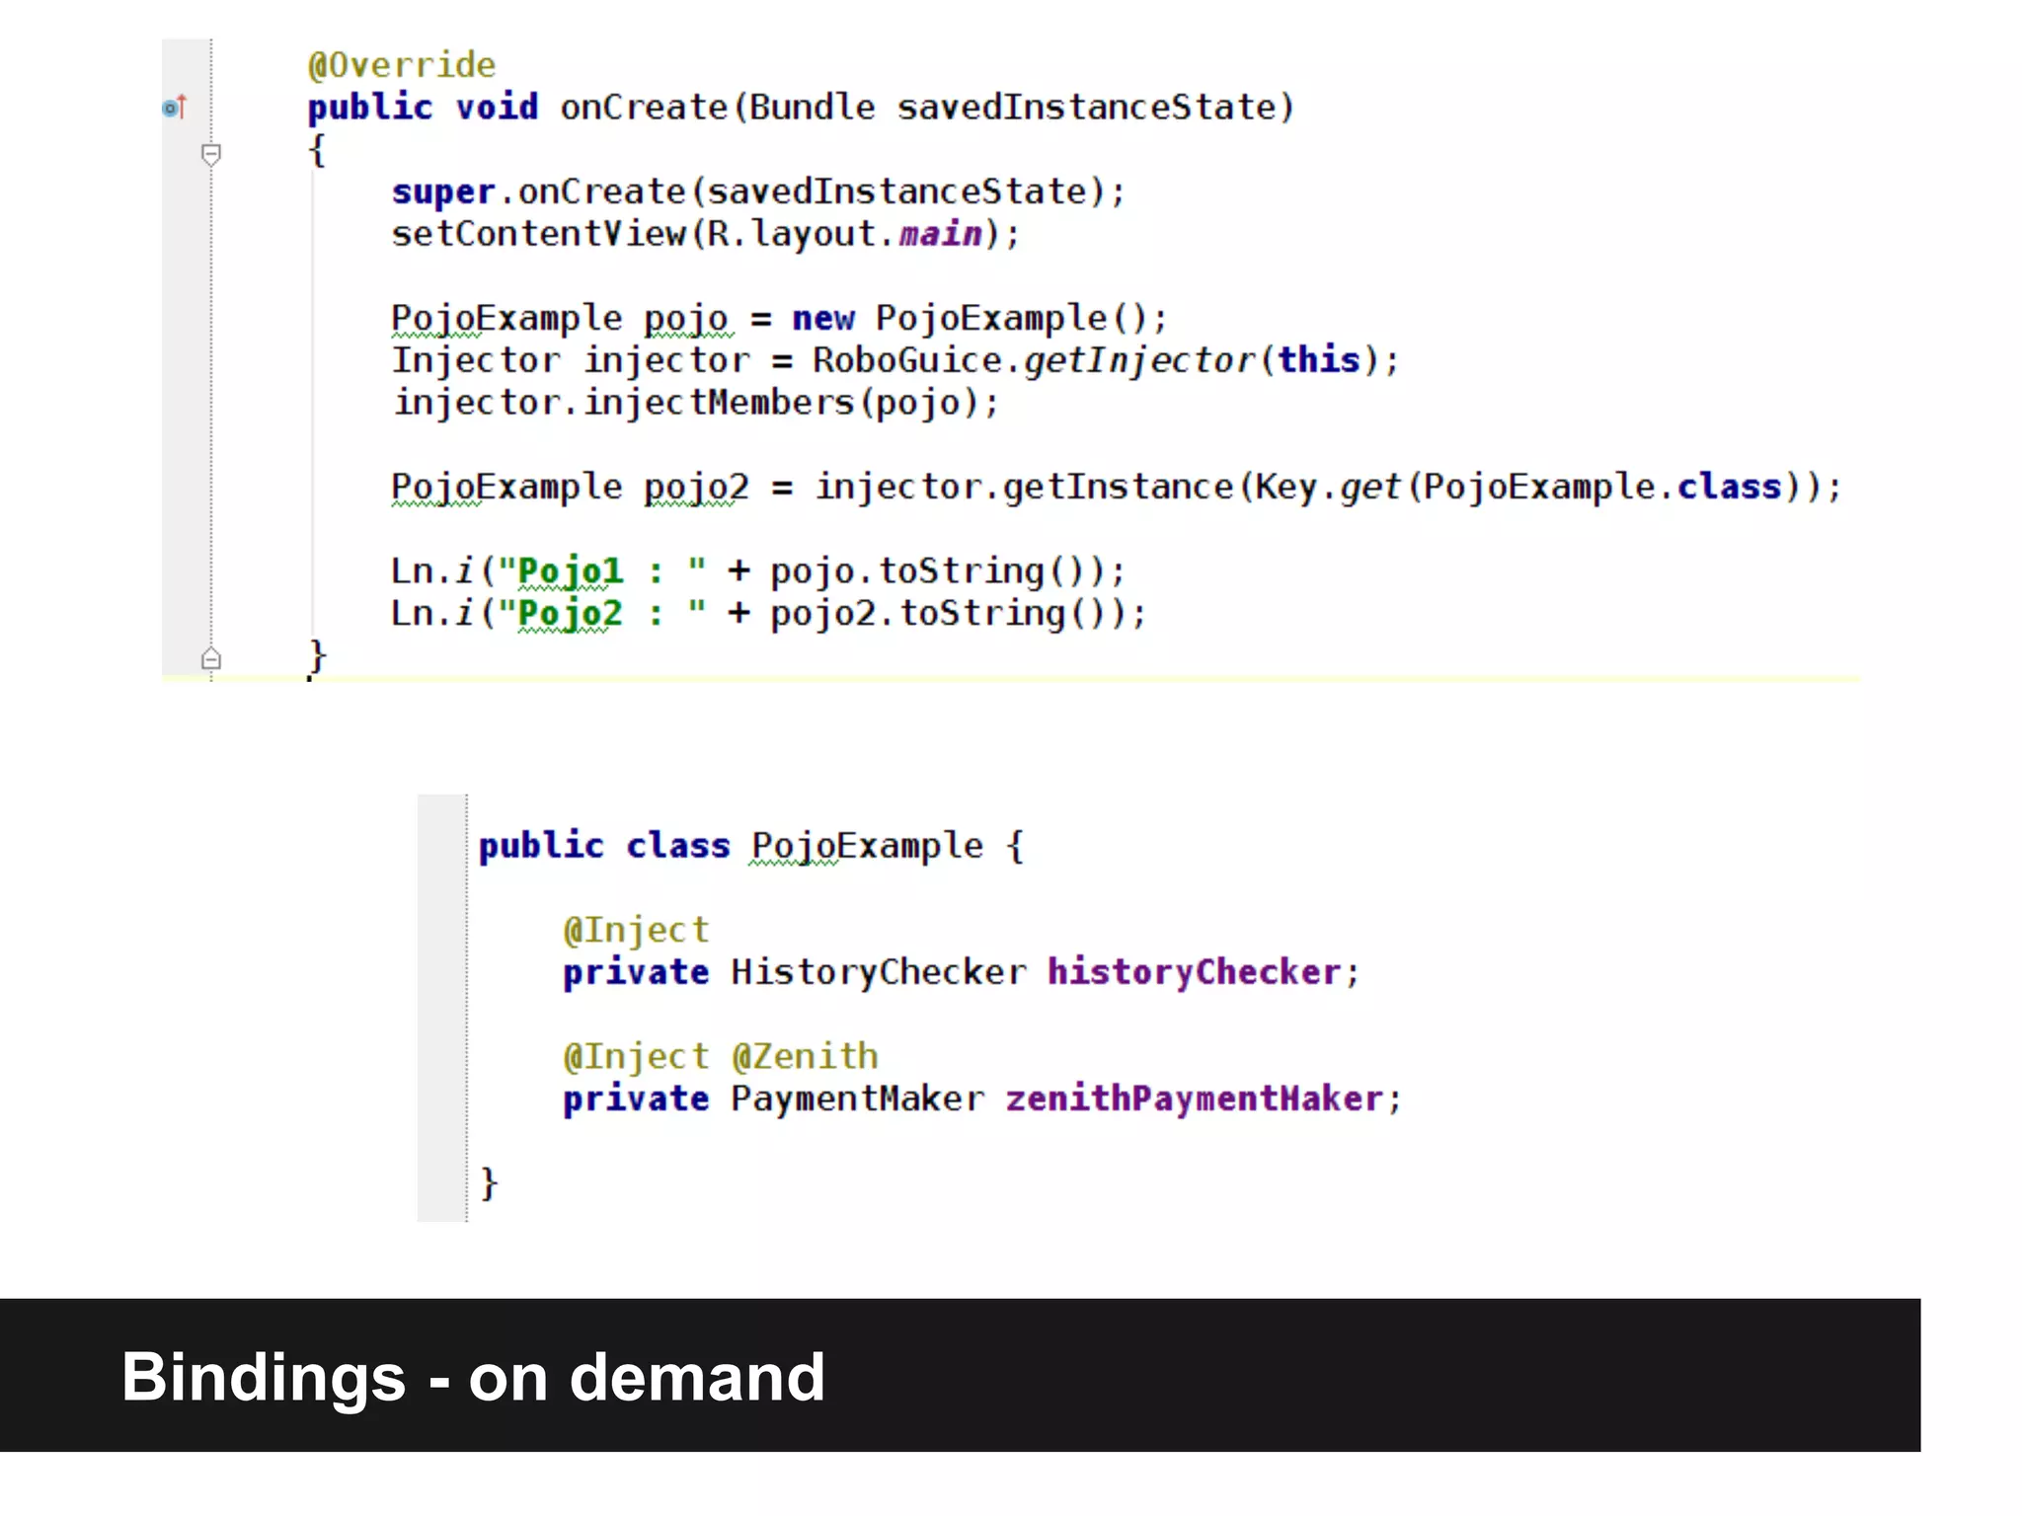
Task: Click the super keyword
Action: click(x=442, y=191)
